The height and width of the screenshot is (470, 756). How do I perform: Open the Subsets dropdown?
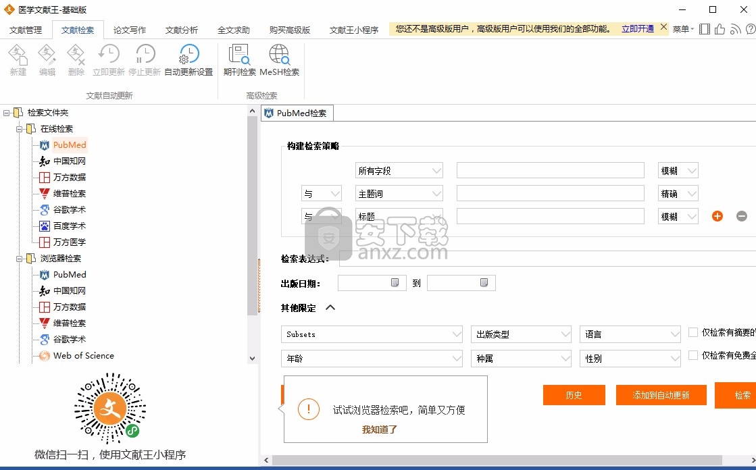[372, 334]
